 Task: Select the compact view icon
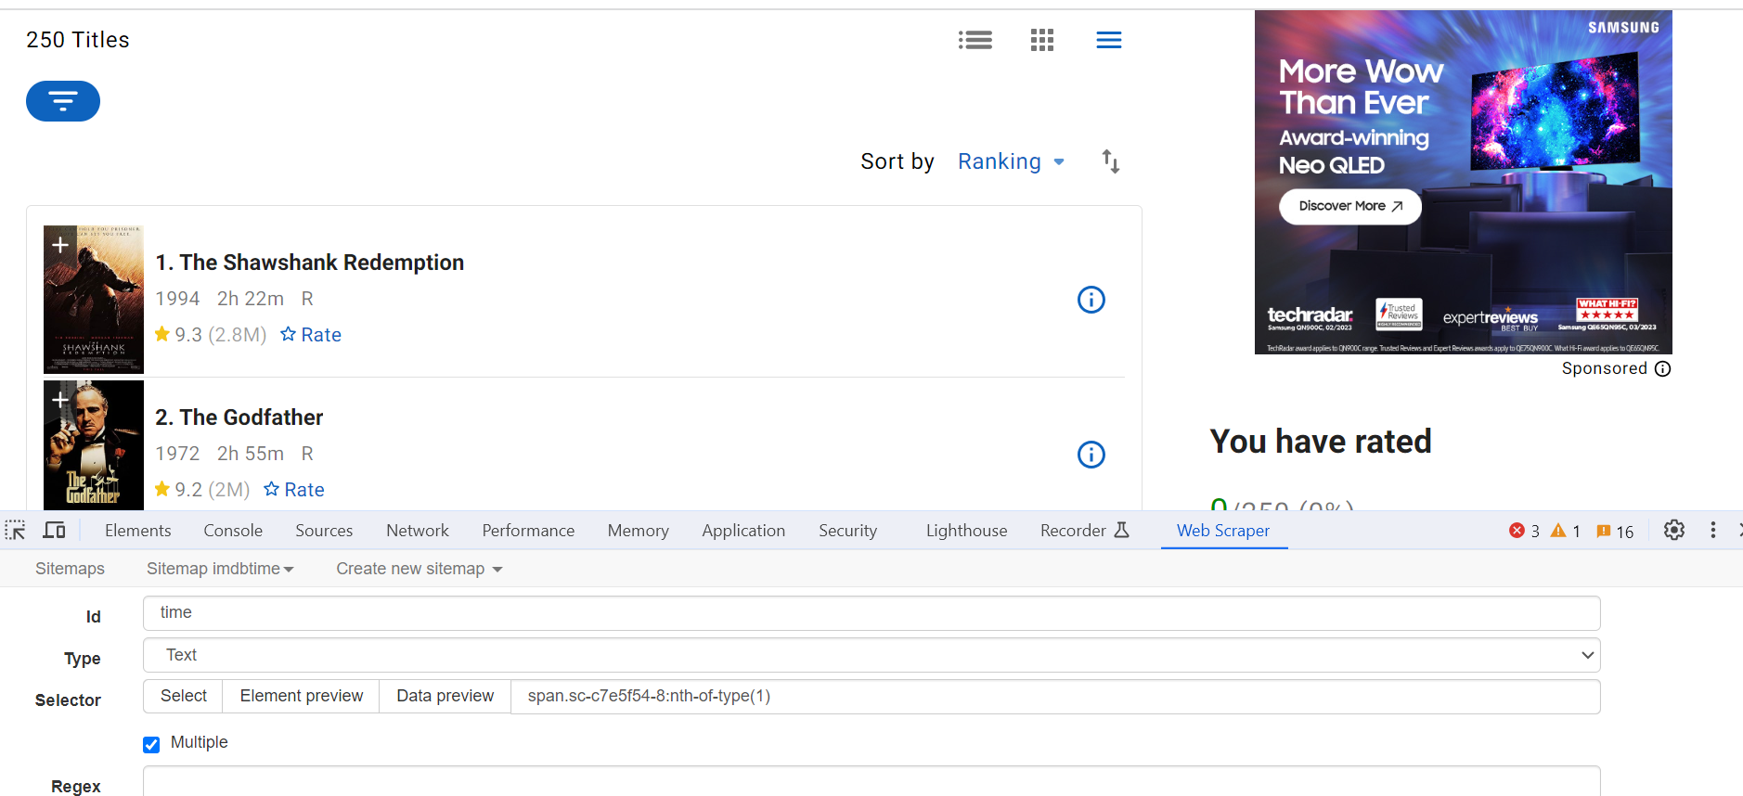tap(1108, 40)
